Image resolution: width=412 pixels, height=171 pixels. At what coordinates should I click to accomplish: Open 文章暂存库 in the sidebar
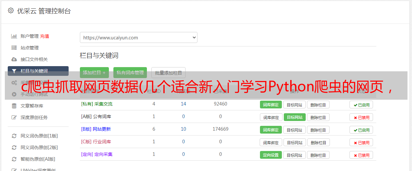(x=32, y=106)
